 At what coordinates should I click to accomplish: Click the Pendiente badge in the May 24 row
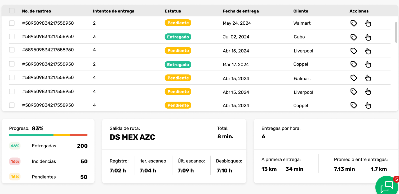click(178, 23)
